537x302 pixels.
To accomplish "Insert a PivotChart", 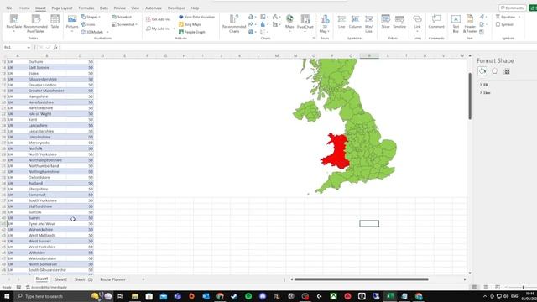I will [305, 23].
